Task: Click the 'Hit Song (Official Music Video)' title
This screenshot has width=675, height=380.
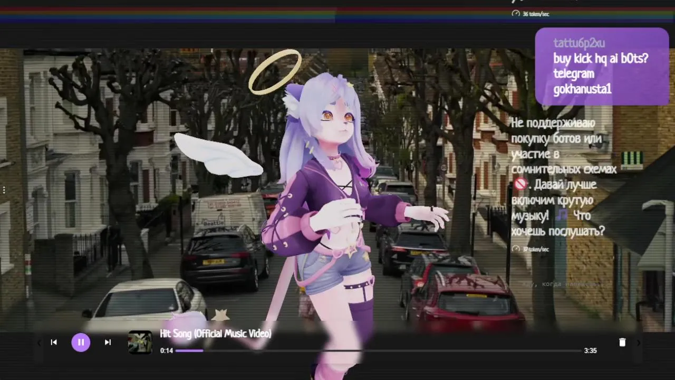Action: (x=216, y=334)
